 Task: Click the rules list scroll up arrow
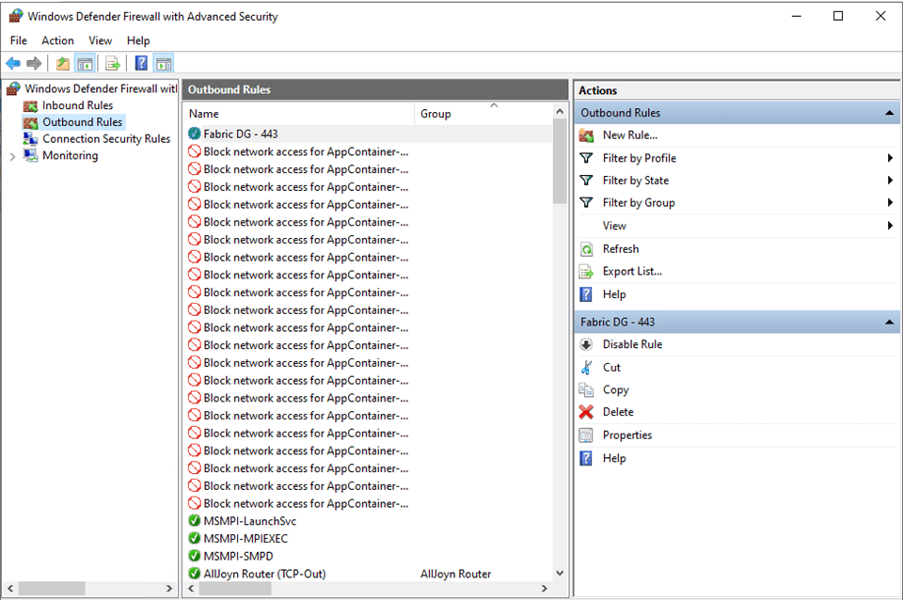click(x=560, y=111)
